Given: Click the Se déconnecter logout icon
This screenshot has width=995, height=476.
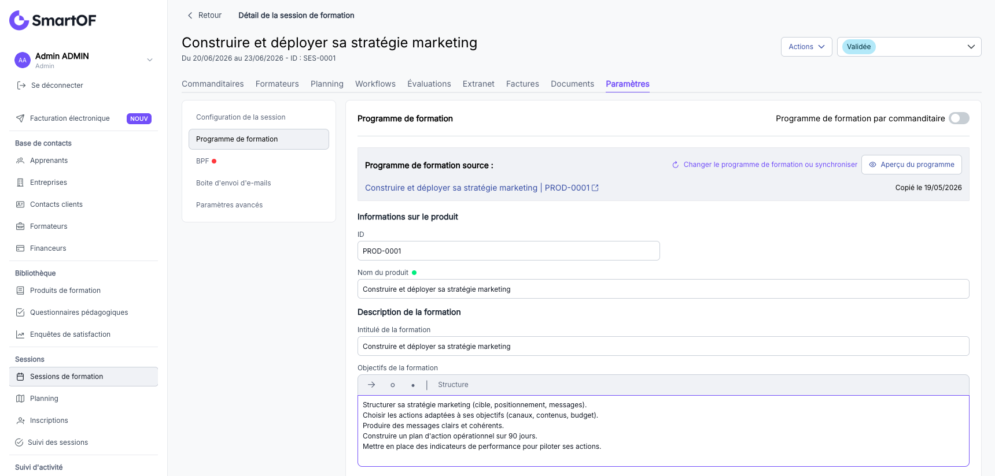Looking at the screenshot, I should coord(21,85).
